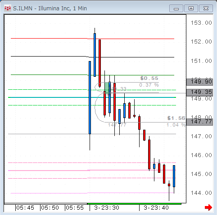
Task: Click the 05:55 time axis label
Action: click(x=75, y=208)
